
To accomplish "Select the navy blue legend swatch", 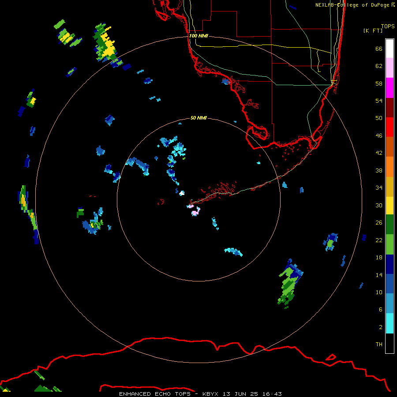I will [390, 264].
